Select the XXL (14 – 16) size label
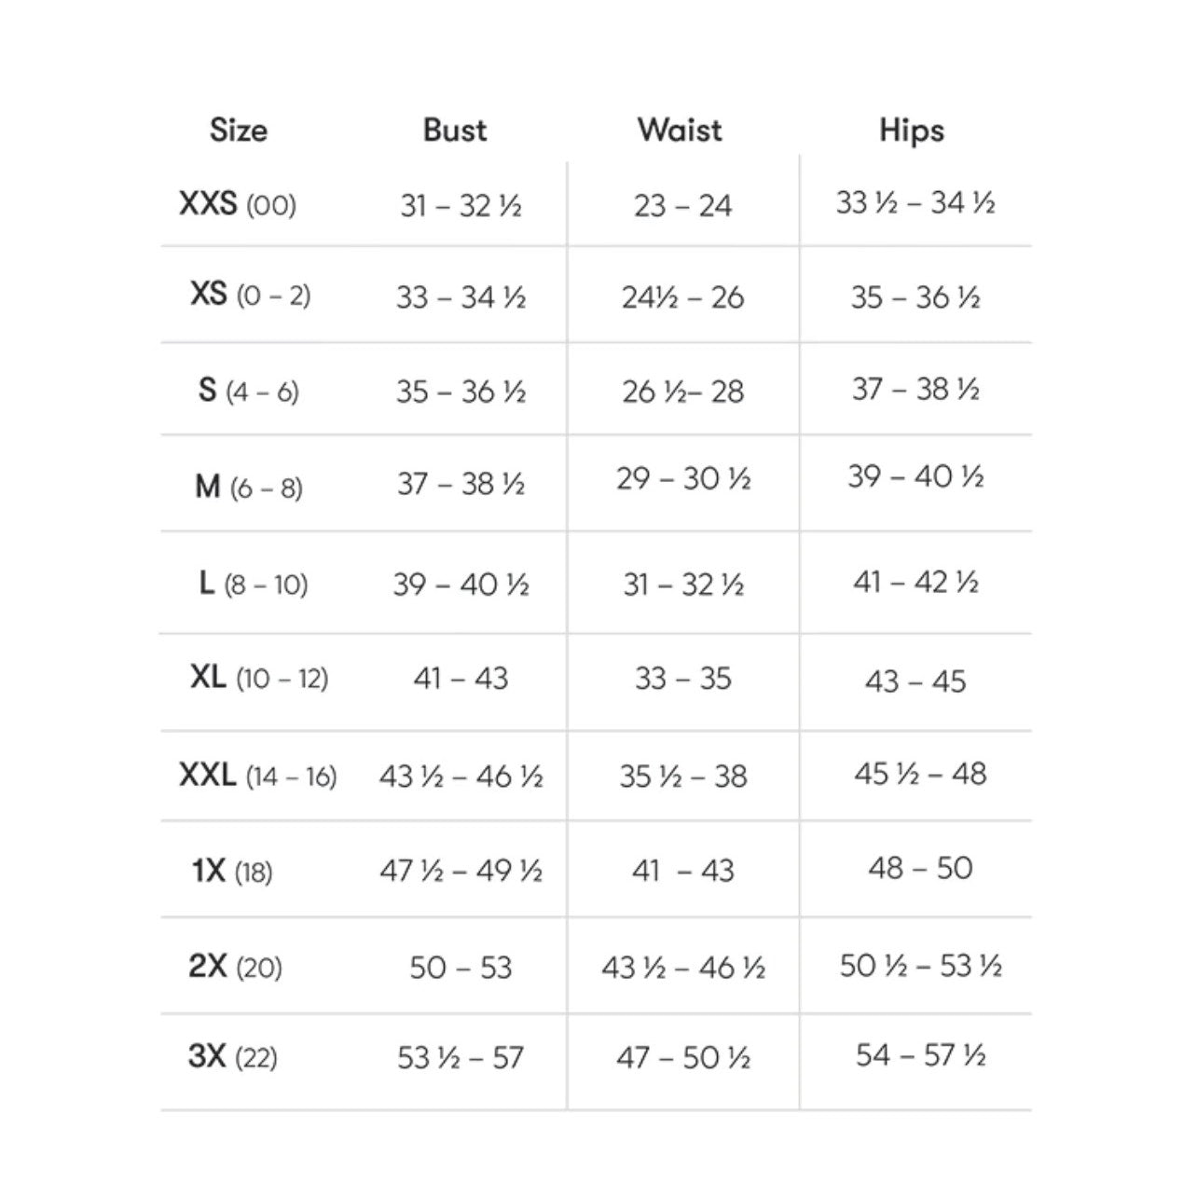This screenshot has height=1183, width=1183. [258, 776]
